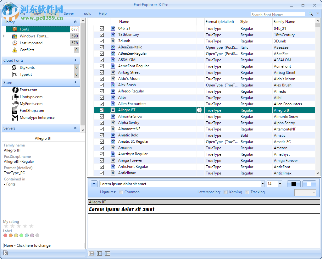The image size is (322, 259).
Task: Open the Tools menu
Action: pos(86,14)
